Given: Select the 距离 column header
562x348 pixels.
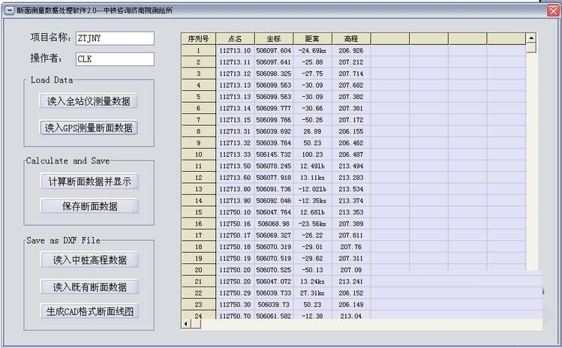Looking at the screenshot, I should 313,39.
